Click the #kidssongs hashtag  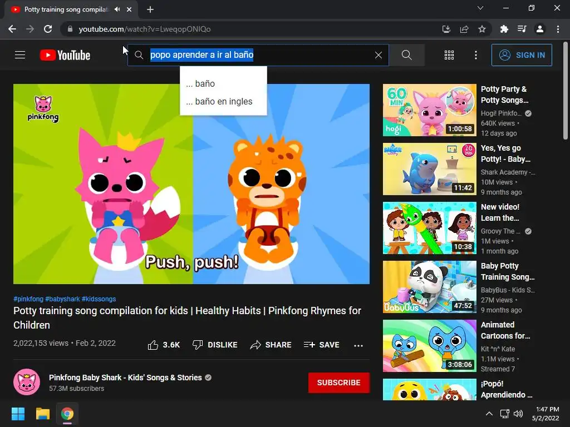coord(99,299)
